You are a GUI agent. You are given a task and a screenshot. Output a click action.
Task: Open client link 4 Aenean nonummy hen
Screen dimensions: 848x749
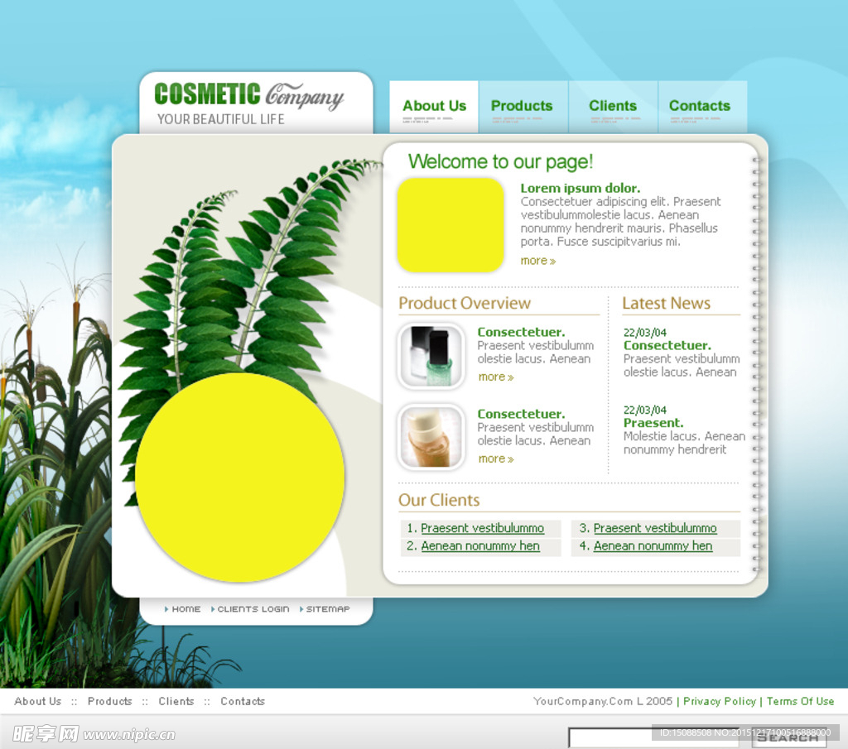(653, 545)
